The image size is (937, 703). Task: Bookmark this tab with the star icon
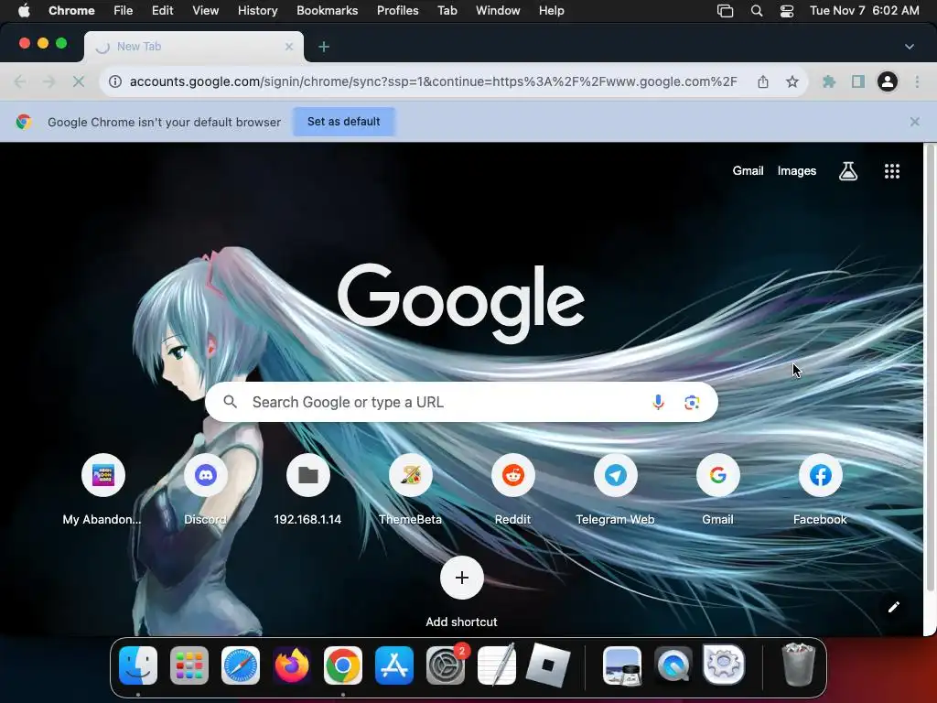click(792, 81)
